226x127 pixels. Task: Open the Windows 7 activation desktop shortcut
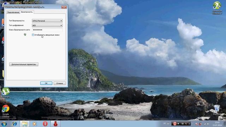pyautogui.click(x=217, y=8)
